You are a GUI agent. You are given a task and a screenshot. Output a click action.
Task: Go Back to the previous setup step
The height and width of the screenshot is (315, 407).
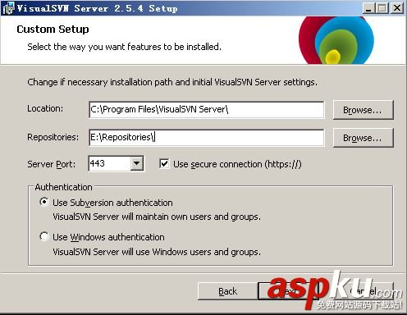click(x=227, y=291)
